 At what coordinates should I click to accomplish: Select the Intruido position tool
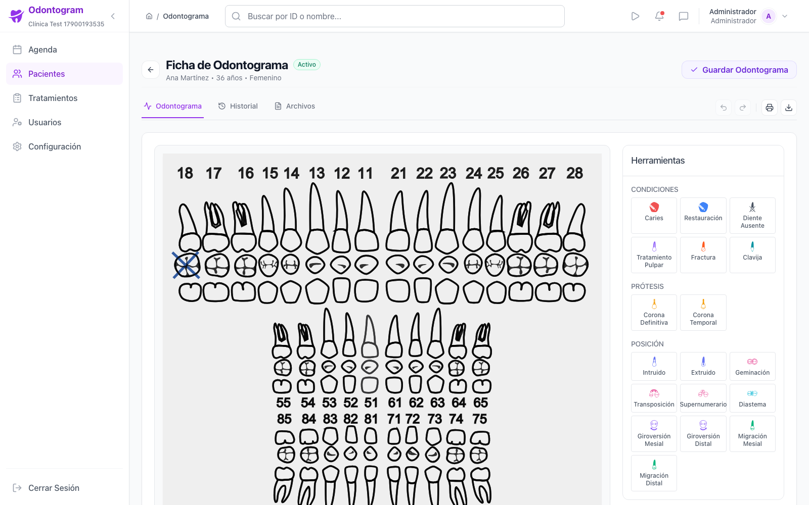654,366
